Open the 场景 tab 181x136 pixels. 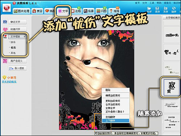click(x=89, y=11)
